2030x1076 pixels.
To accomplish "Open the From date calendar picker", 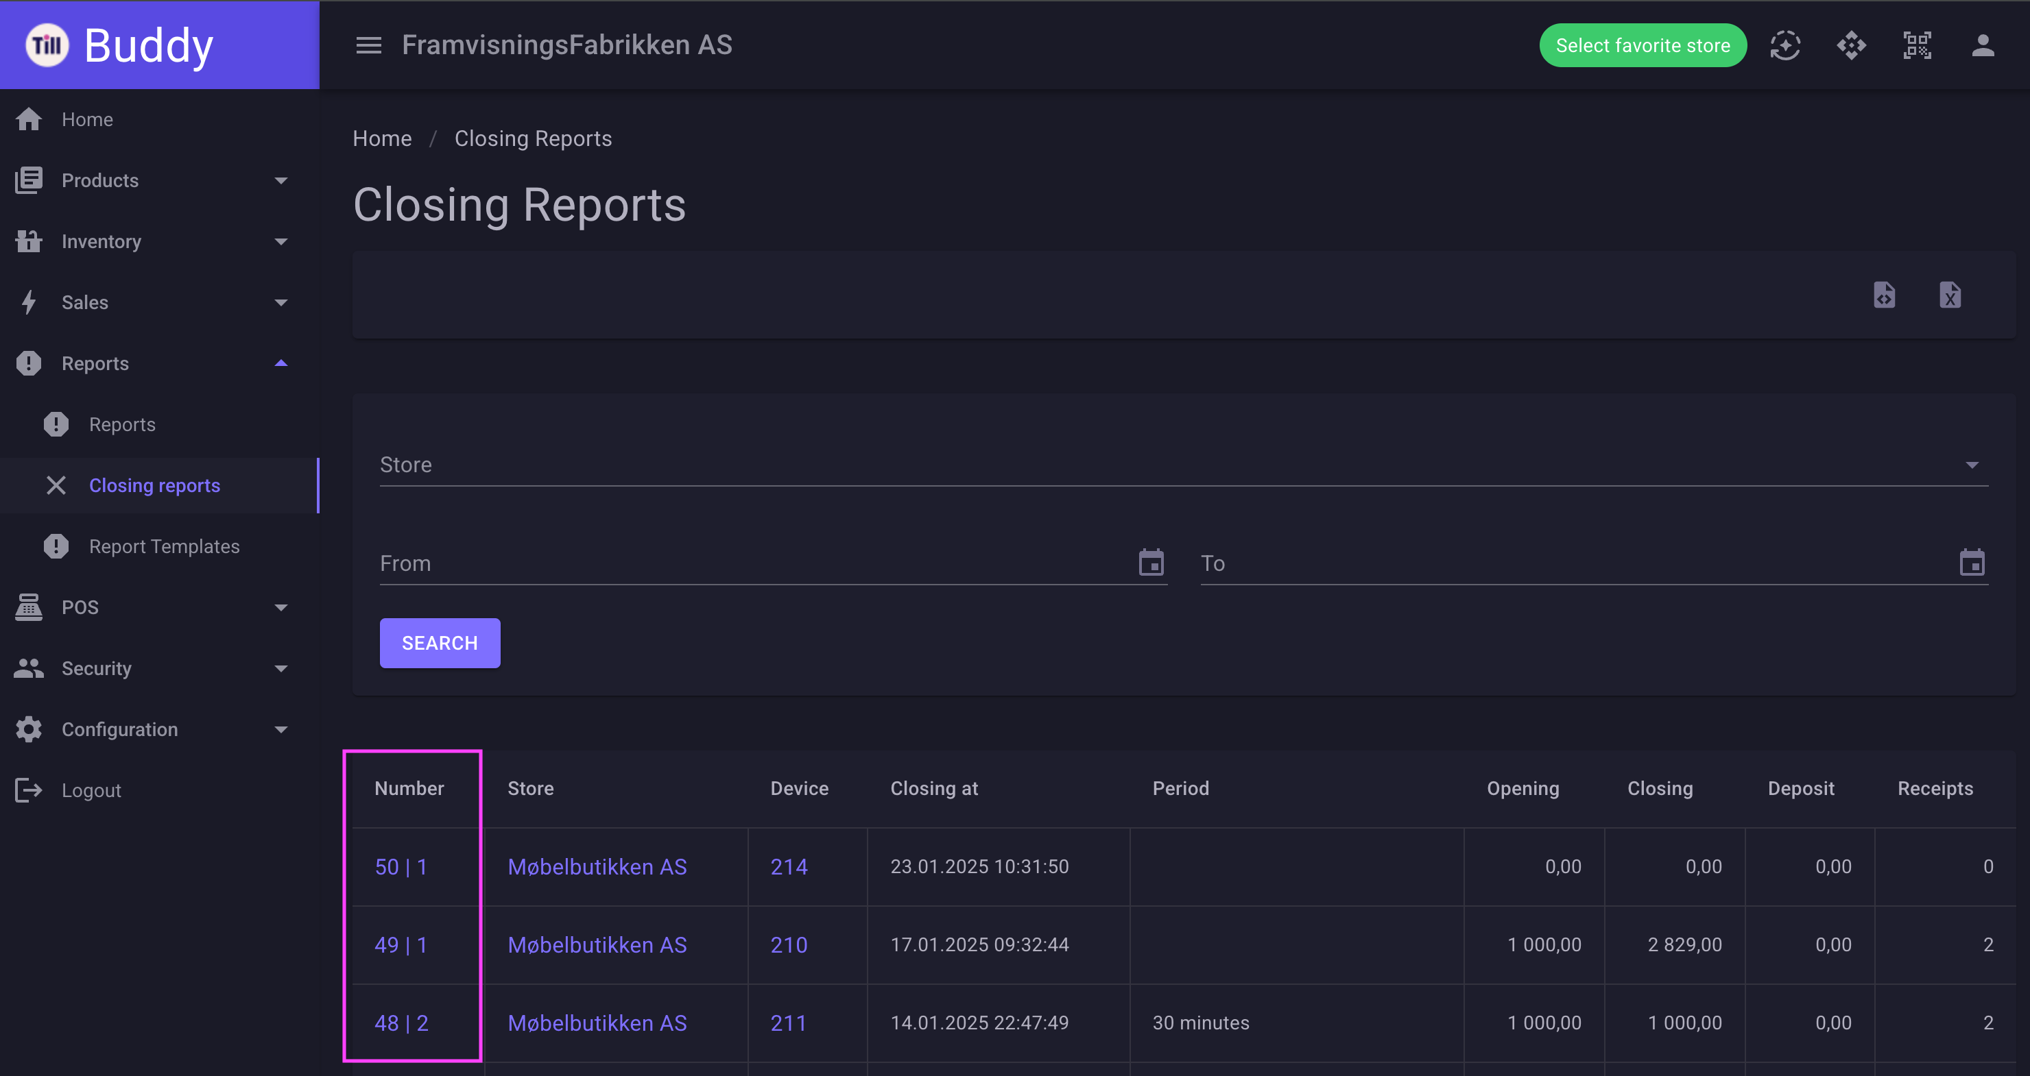I will pyautogui.click(x=1151, y=563).
